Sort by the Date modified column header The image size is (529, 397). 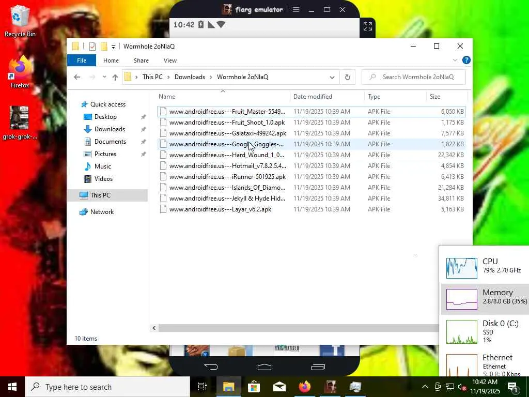pyautogui.click(x=326, y=97)
